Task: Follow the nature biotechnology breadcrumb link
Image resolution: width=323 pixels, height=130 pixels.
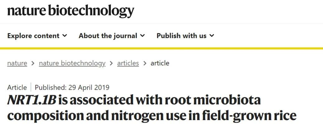Action: coord(72,63)
